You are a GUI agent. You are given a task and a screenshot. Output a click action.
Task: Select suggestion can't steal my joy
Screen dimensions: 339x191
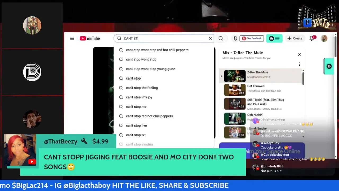[164, 97]
